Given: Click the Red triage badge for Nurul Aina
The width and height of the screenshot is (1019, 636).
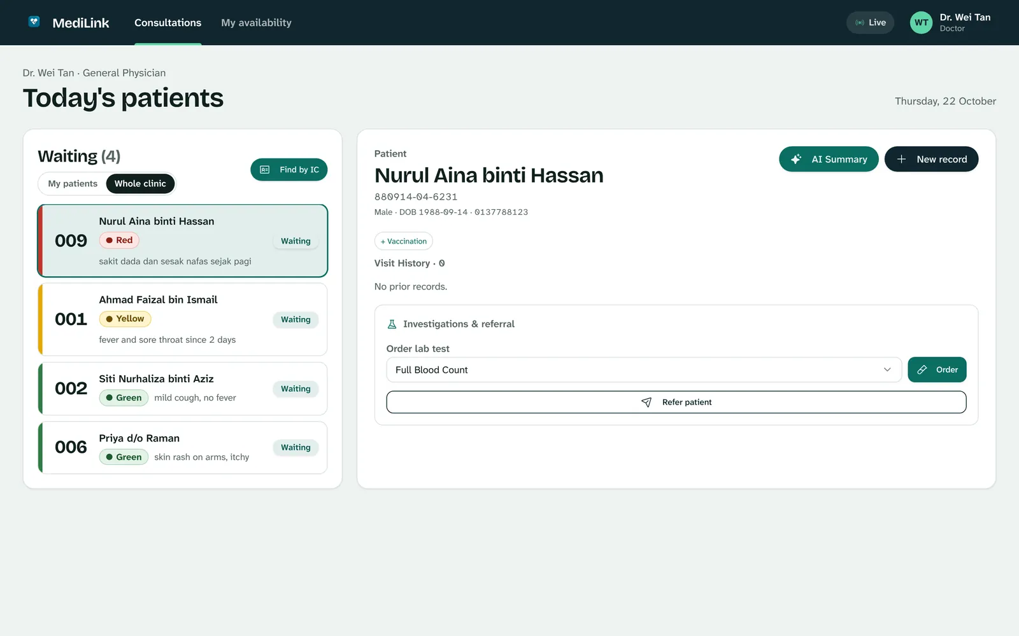Looking at the screenshot, I should (119, 240).
